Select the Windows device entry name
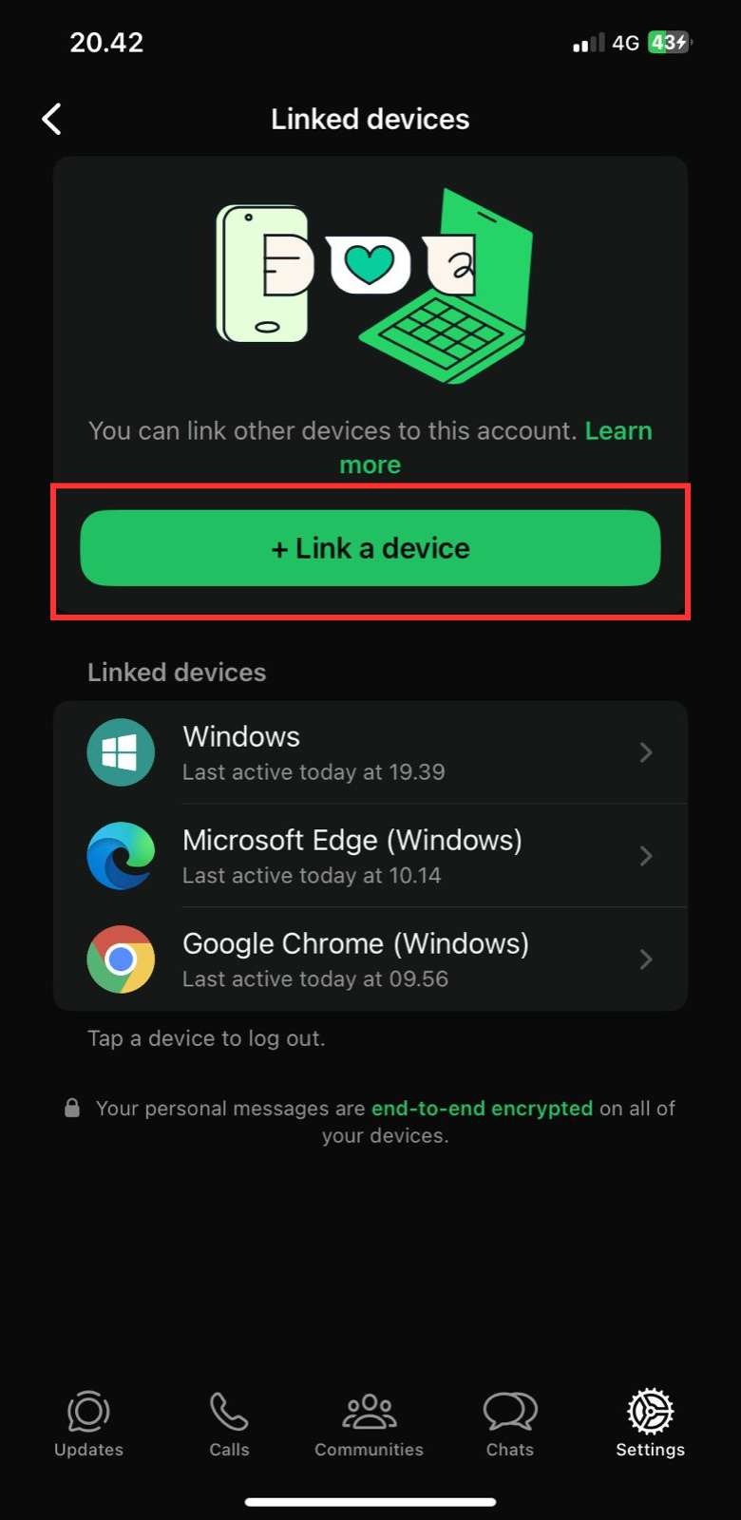The width and height of the screenshot is (741, 1520). 241,736
